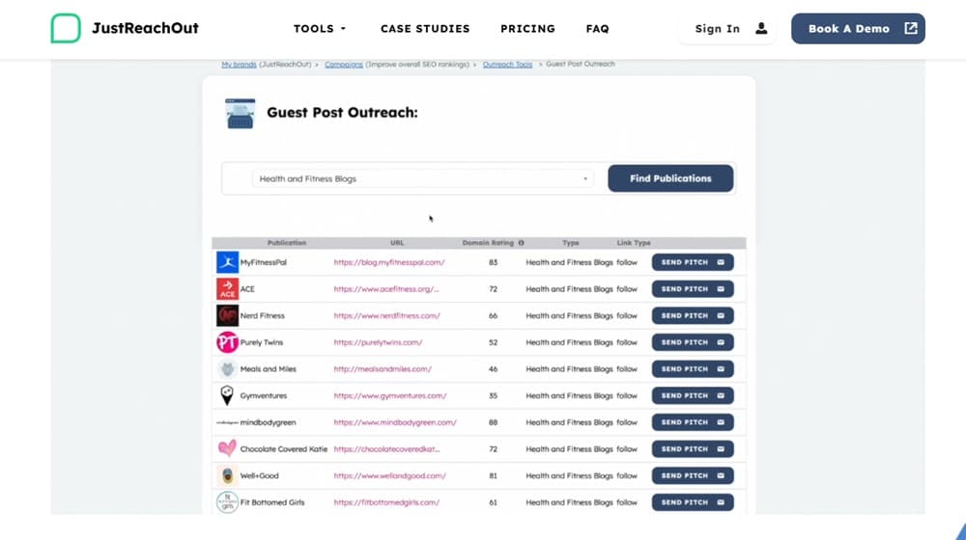
Task: Click the mindbodygreen logo icon
Action: (227, 422)
